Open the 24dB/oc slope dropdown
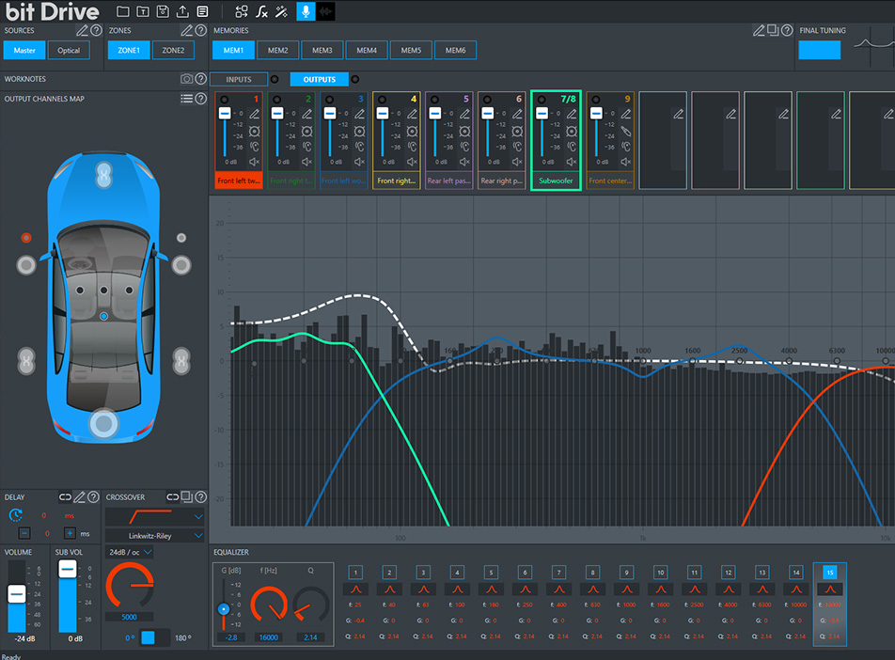 (x=130, y=553)
